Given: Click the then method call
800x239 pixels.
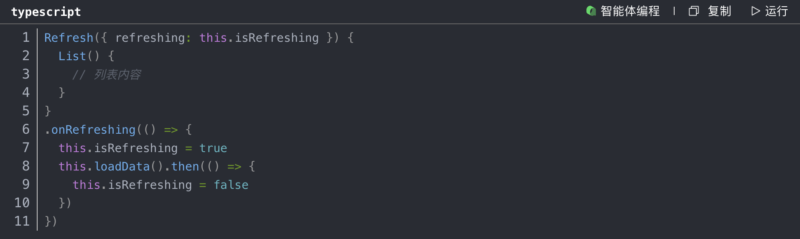Looking at the screenshot, I should pyautogui.click(x=185, y=166).
